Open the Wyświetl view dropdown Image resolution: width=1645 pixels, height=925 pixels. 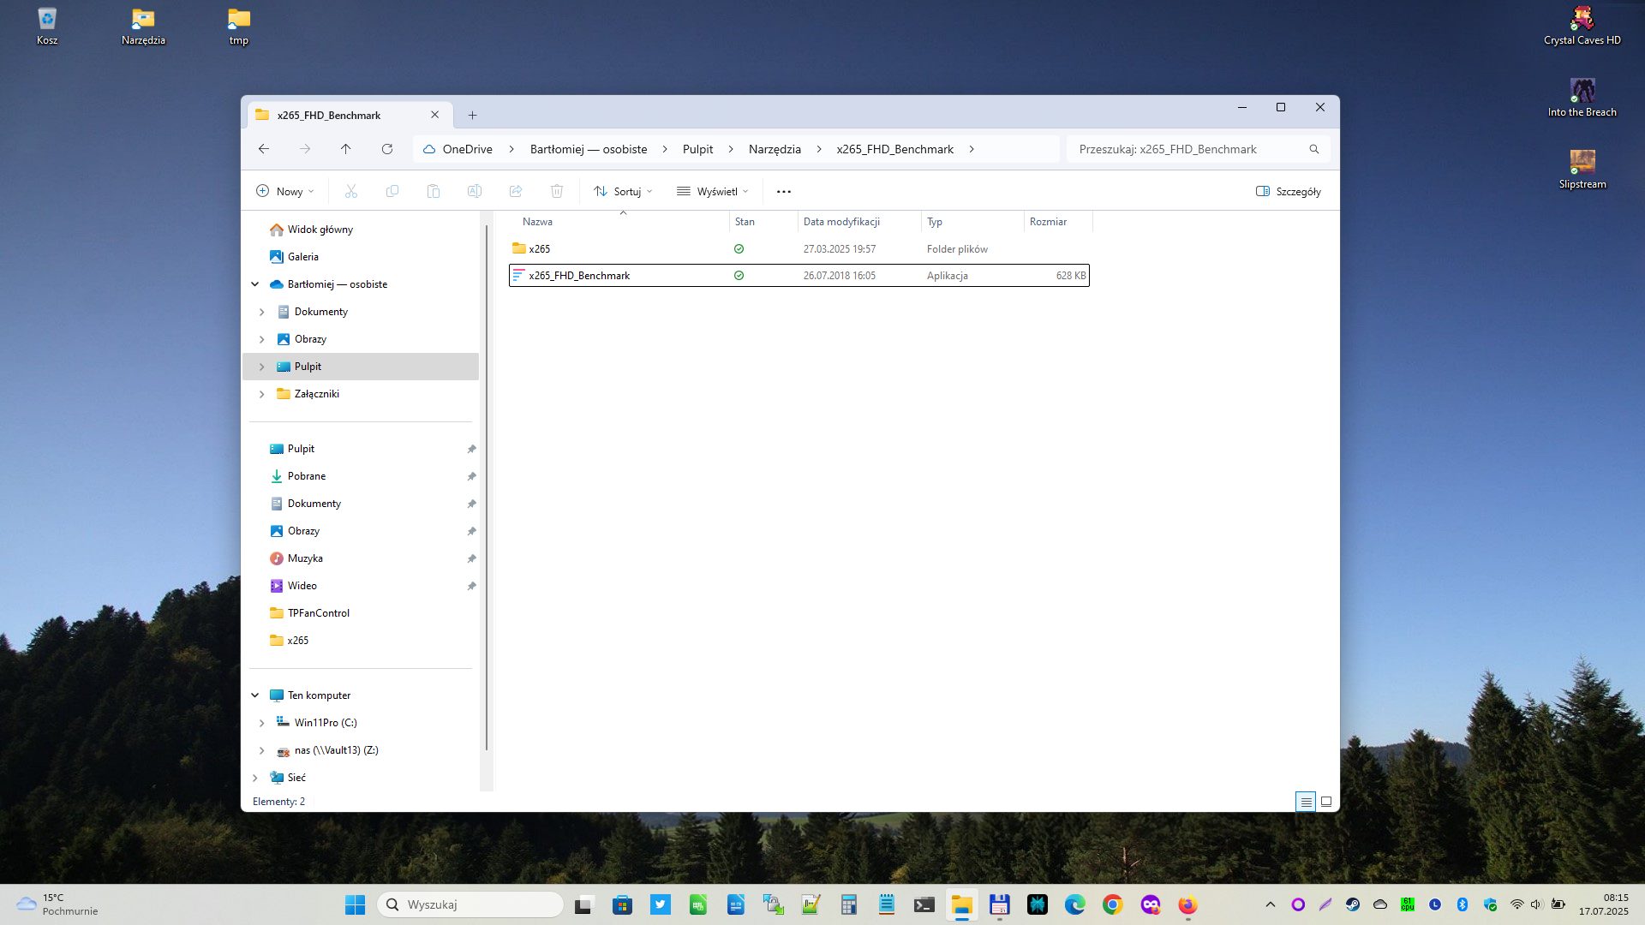713,192
